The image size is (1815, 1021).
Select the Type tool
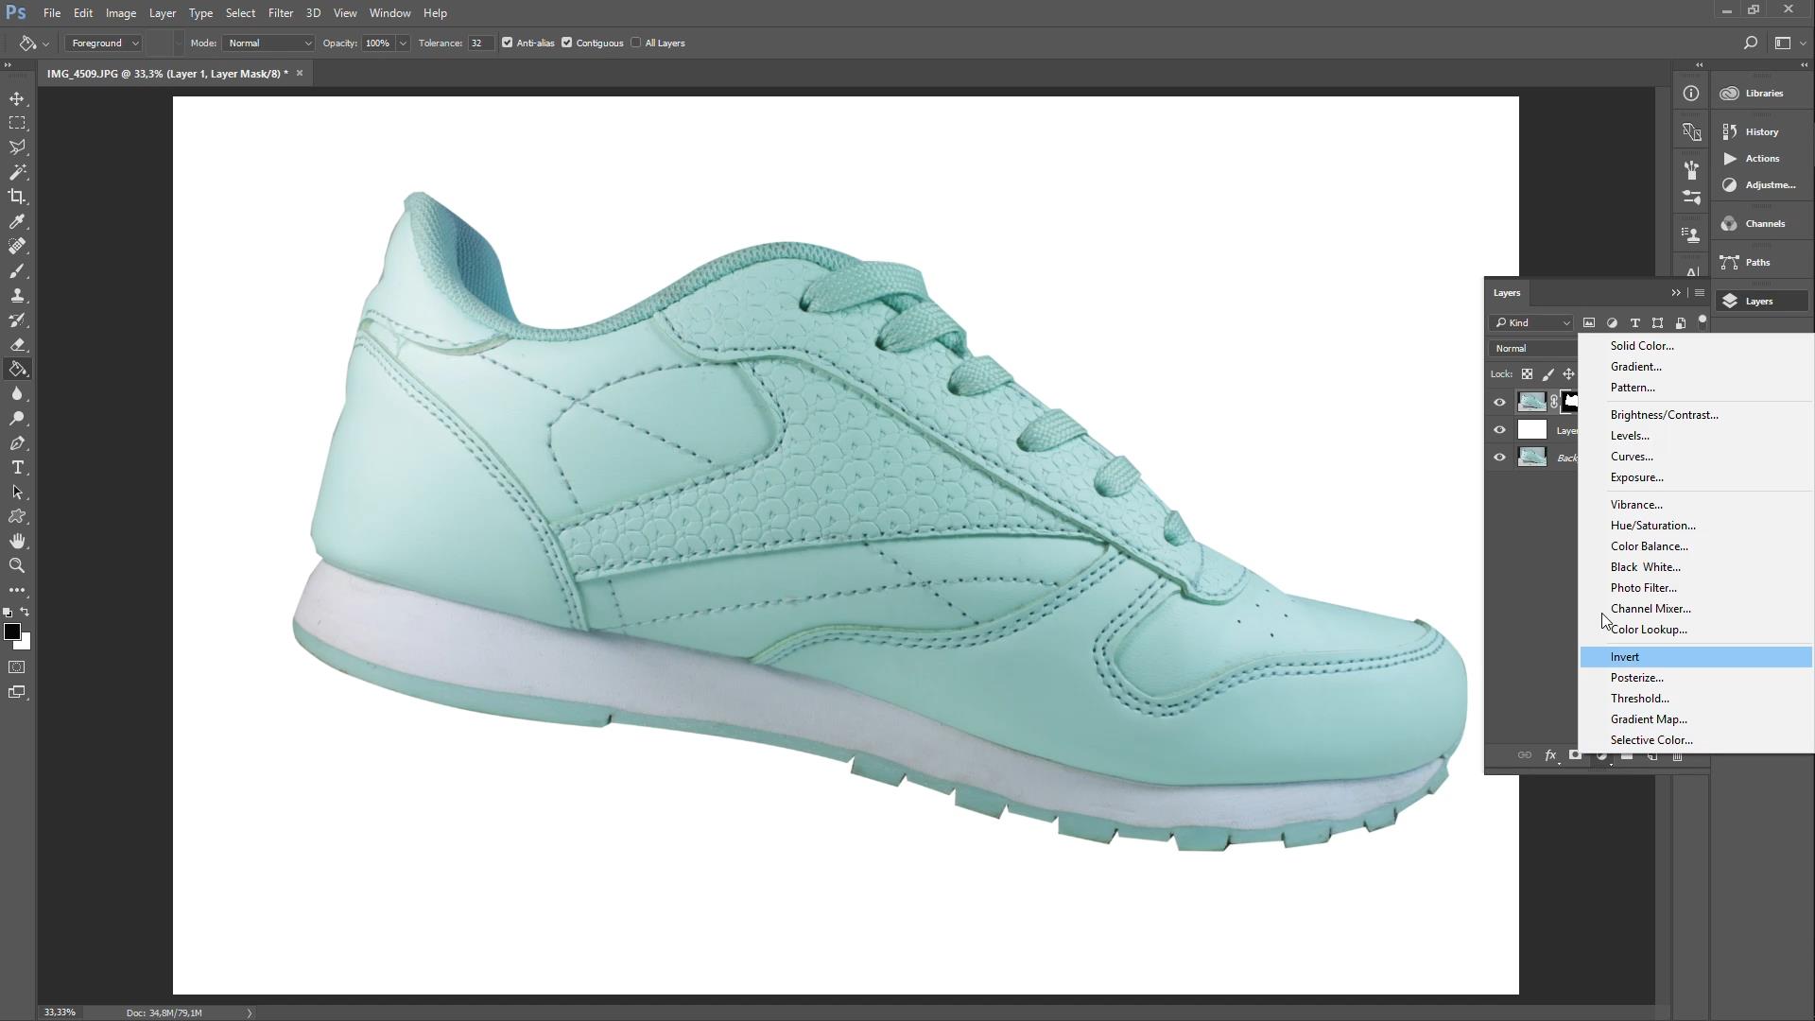coord(17,467)
